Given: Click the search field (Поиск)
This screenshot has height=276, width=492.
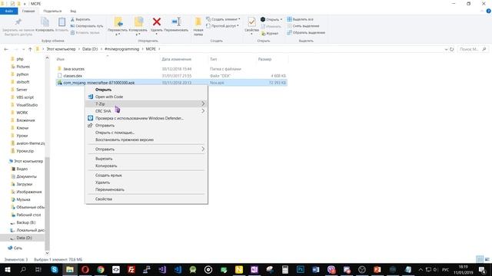Looking at the screenshot, I should (x=473, y=49).
